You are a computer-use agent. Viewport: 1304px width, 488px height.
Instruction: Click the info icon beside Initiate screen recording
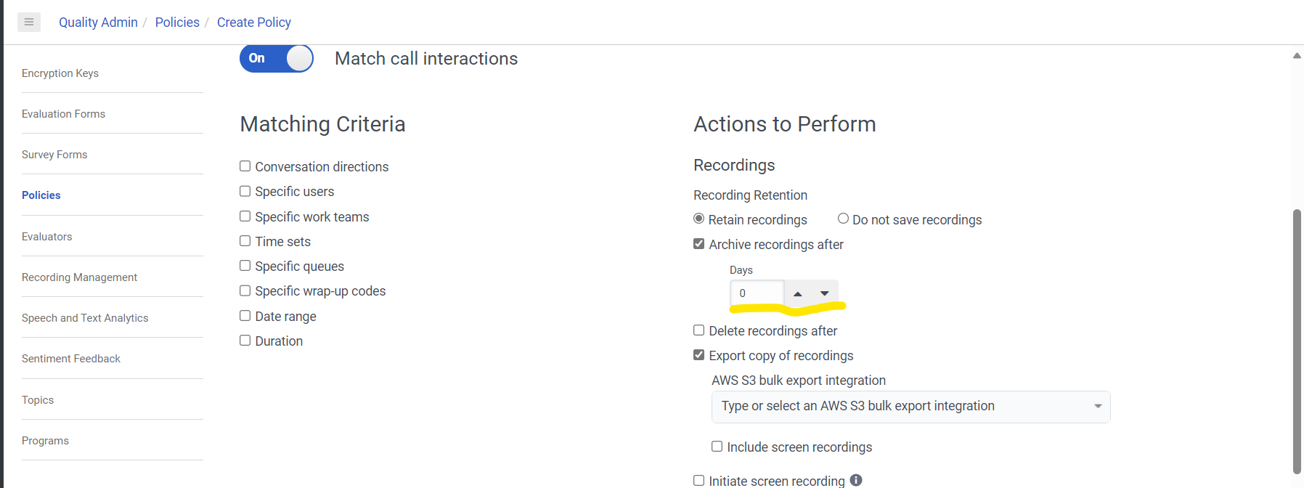pyautogui.click(x=856, y=480)
